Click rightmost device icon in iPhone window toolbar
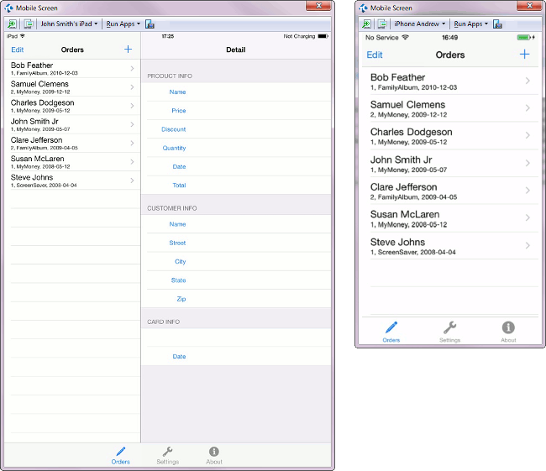The width and height of the screenshot is (546, 471). click(x=497, y=24)
